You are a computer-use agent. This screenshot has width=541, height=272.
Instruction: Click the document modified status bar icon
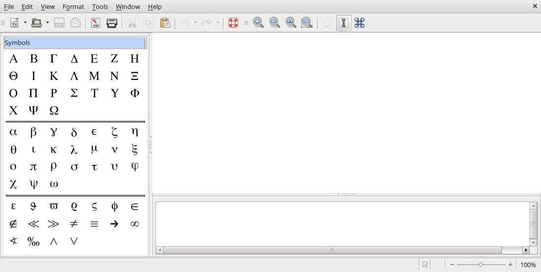coord(425,265)
